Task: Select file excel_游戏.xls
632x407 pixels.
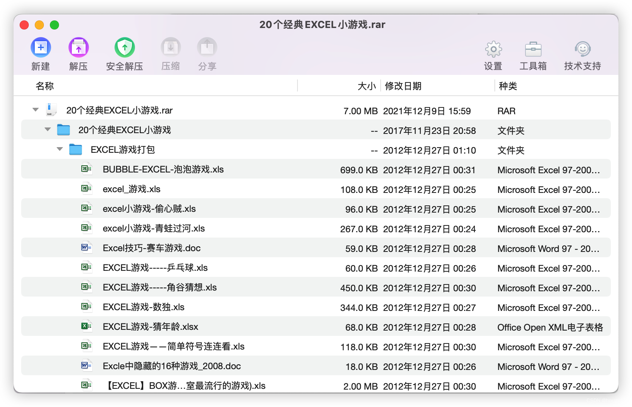Action: 132,189
